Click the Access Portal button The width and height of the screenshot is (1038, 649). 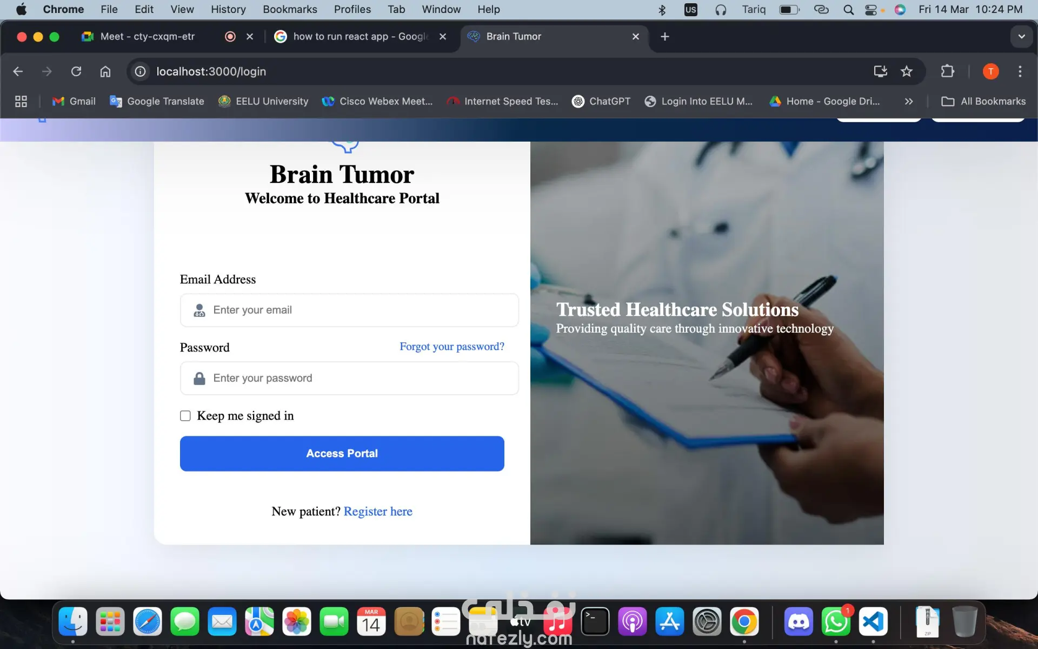pos(342,453)
